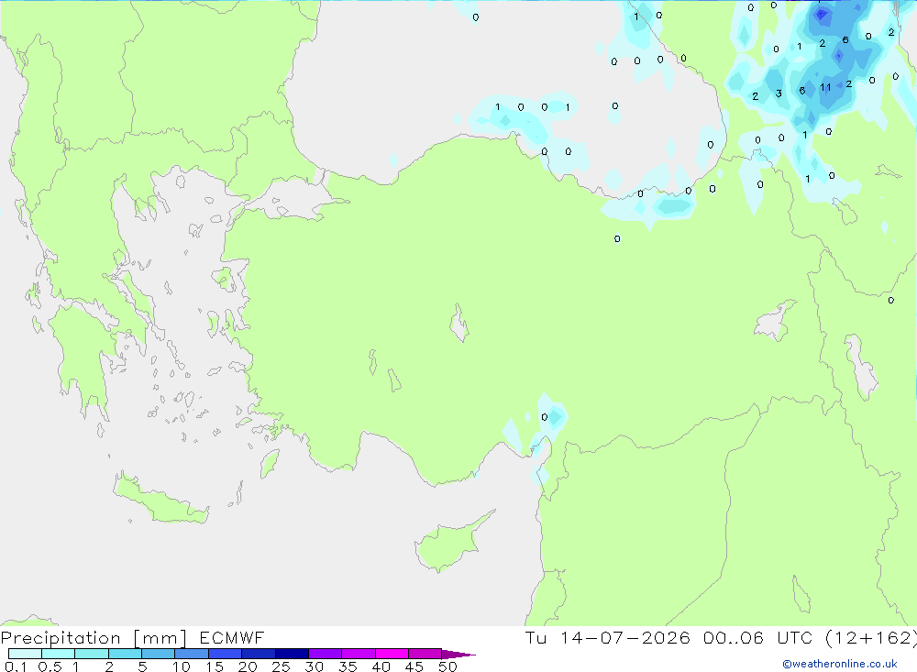Viewport: 917px width, 672px height.
Task: Click the '40' legend scale label
Action: (381, 666)
